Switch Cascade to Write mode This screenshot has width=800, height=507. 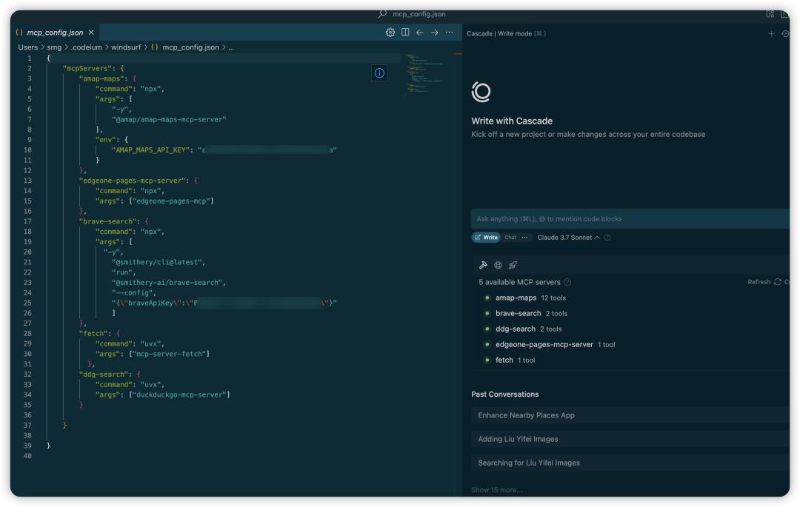[x=487, y=238]
